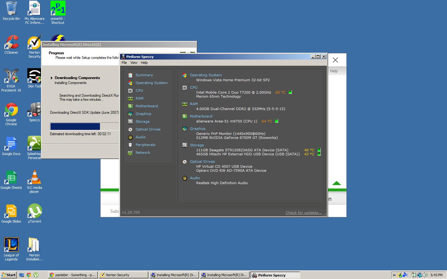The height and width of the screenshot is (279, 447).
Task: Open Network in the Speccy sidebar
Action: (x=143, y=153)
